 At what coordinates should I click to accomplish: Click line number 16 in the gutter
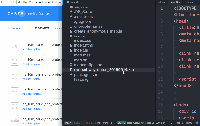click(160, 105)
